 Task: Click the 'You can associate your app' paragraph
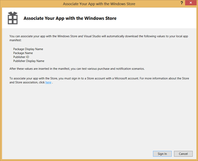[99, 38]
